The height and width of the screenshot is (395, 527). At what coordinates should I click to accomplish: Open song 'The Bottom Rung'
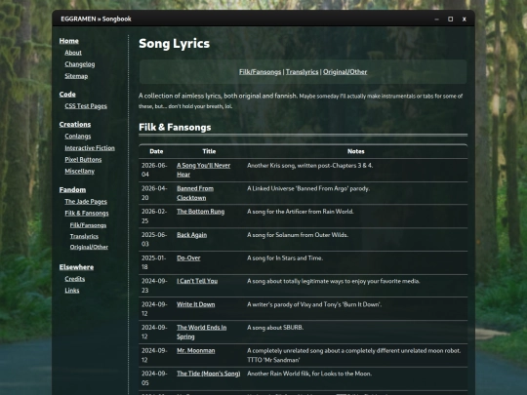pyautogui.click(x=201, y=212)
